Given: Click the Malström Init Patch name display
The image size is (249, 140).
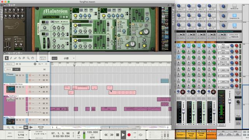Looking at the screenshot, I should 51,17.
